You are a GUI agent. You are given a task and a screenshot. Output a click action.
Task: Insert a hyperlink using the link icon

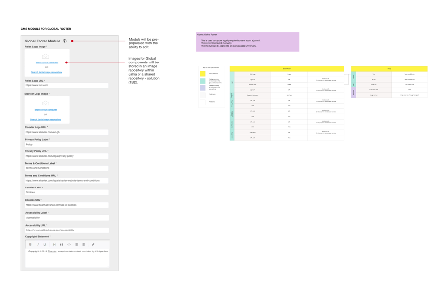93,244
